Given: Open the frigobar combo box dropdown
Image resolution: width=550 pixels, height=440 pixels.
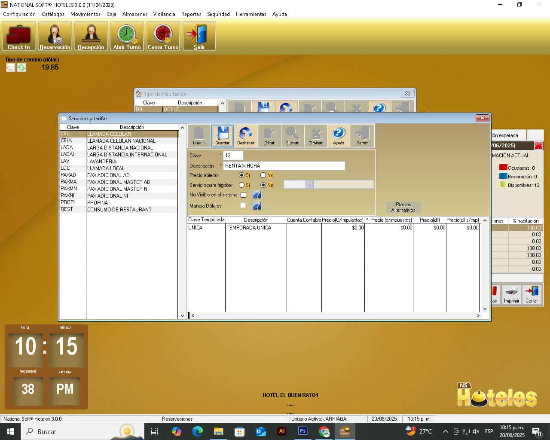Looking at the screenshot, I should click(309, 185).
